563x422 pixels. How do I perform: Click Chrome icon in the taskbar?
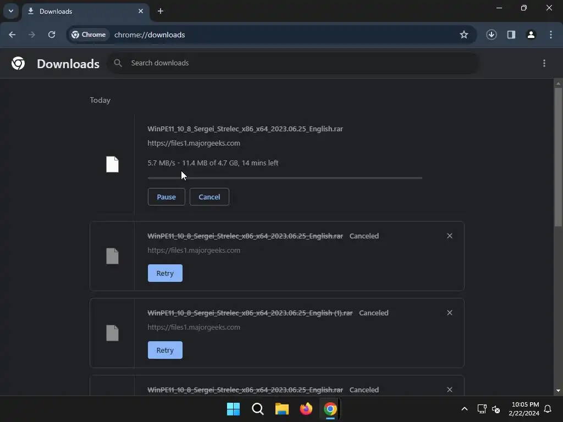330,409
